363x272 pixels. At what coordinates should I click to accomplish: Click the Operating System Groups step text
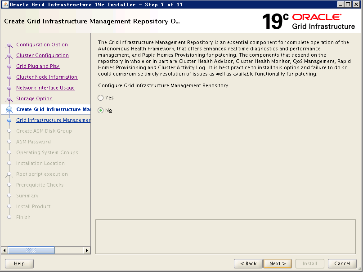(47, 152)
